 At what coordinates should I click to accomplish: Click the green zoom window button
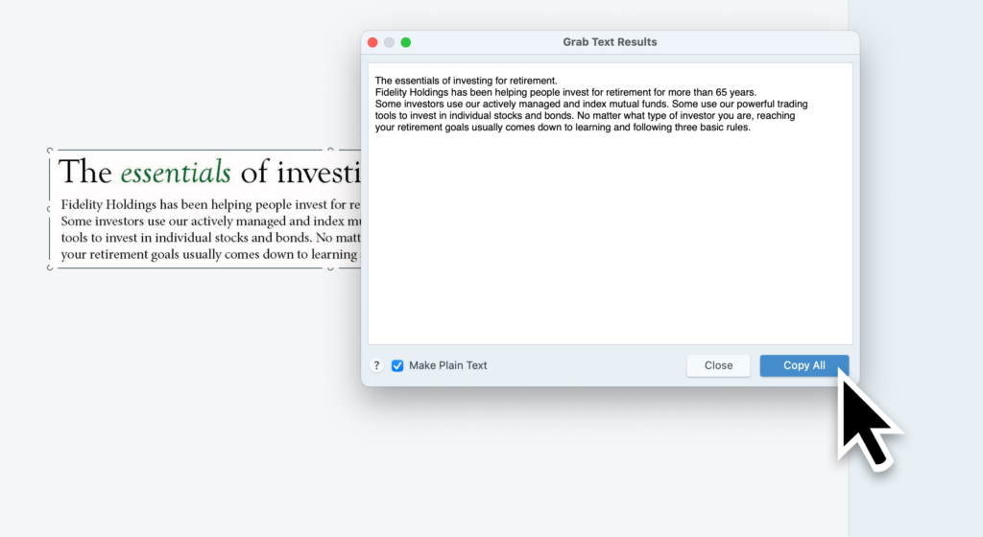[x=405, y=42]
